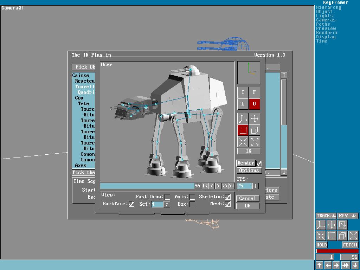This screenshot has height=270, width=360.
Task: Click the red Keyframer frame slider
Action: click(337, 251)
